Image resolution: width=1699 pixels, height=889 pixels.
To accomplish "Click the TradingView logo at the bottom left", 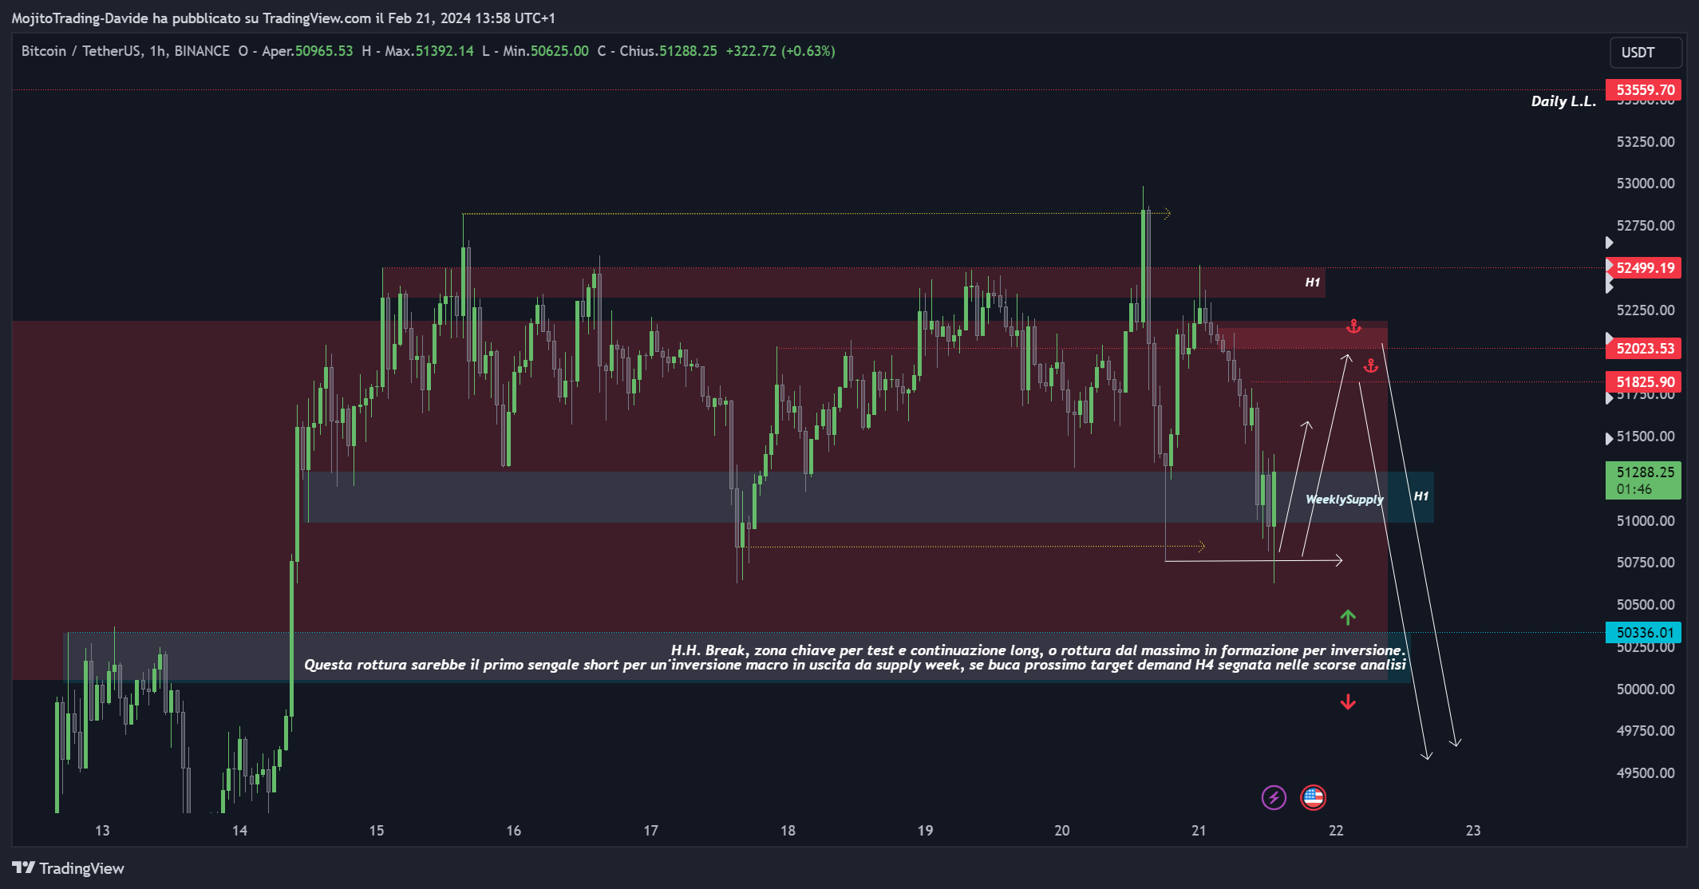I will click(69, 868).
